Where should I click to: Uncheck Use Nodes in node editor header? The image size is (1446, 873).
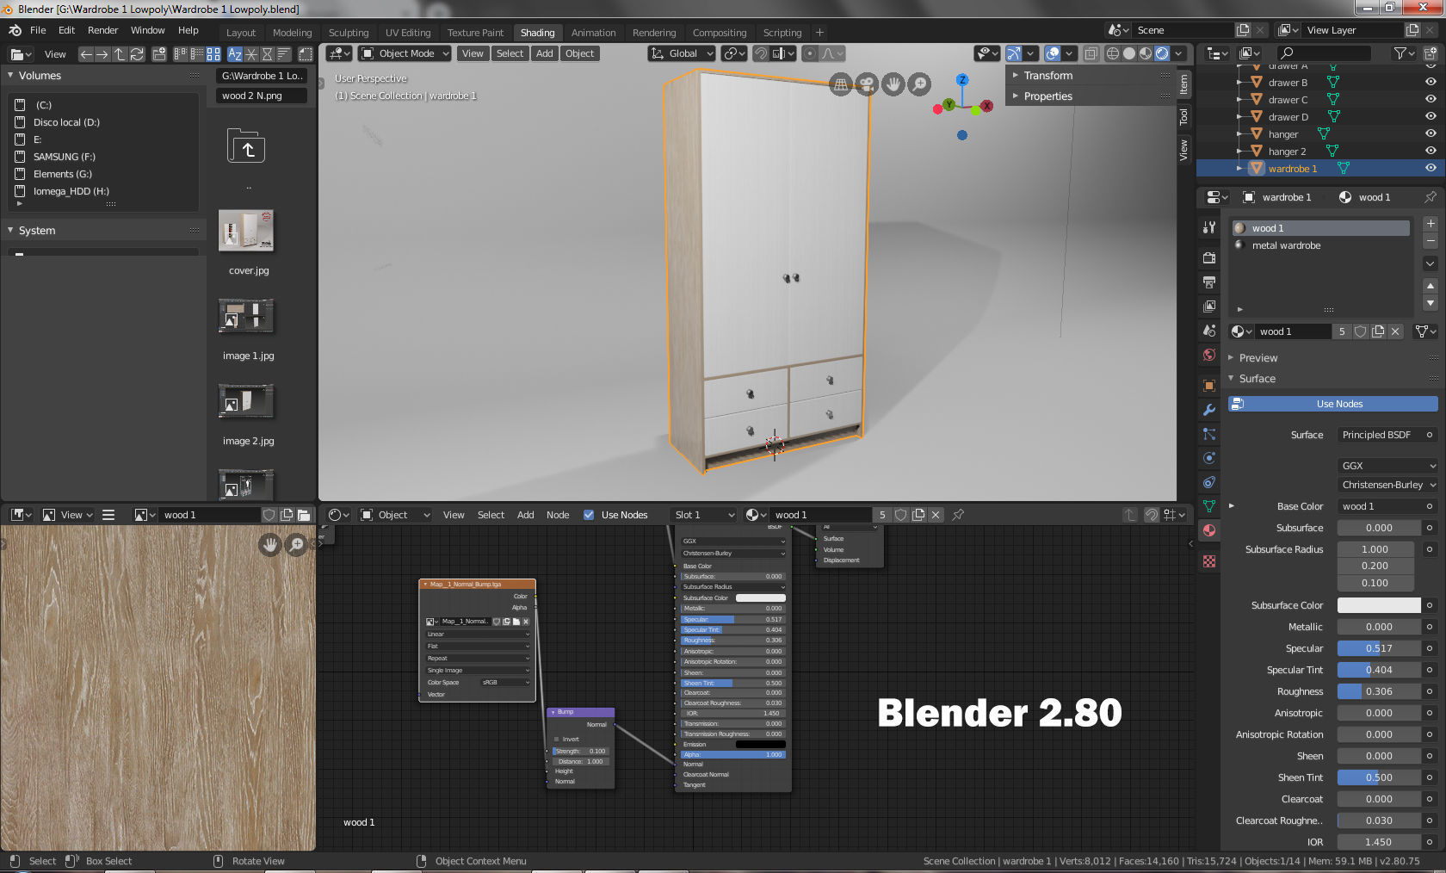[x=589, y=515]
